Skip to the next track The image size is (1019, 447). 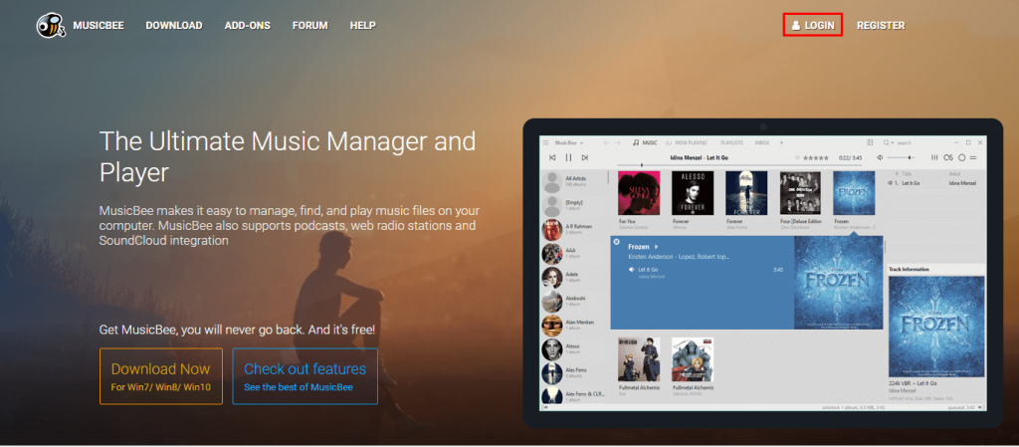(x=585, y=157)
